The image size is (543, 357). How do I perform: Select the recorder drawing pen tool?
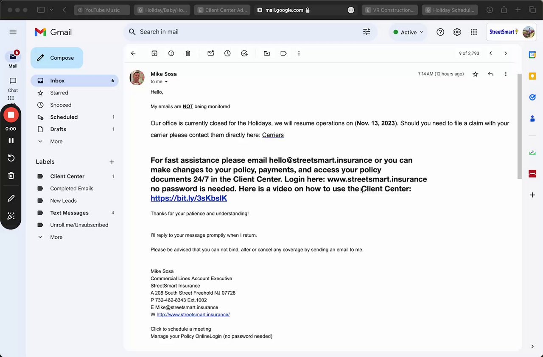11,198
